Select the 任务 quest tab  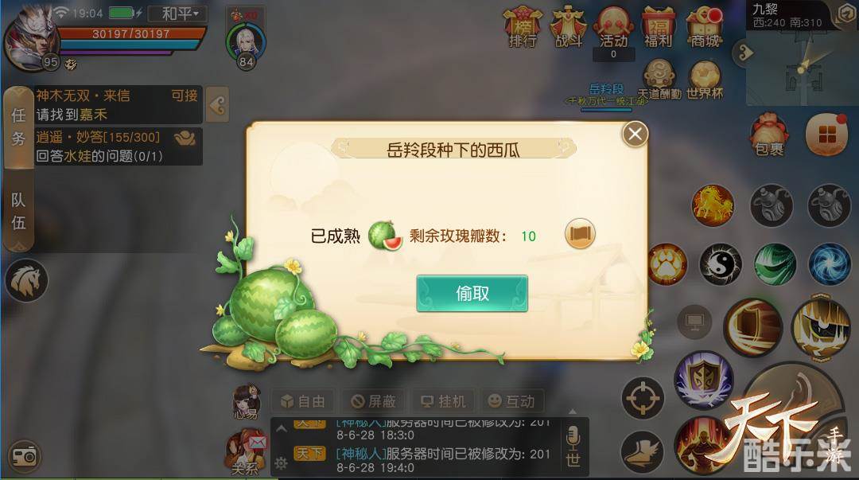[18, 127]
